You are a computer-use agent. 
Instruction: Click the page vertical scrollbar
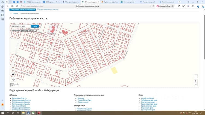pos(204,37)
